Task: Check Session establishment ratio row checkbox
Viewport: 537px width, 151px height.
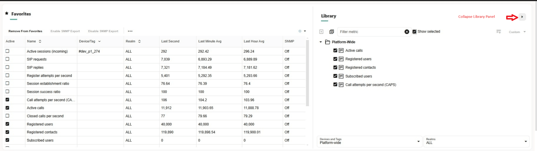Action: pyautogui.click(x=7, y=83)
